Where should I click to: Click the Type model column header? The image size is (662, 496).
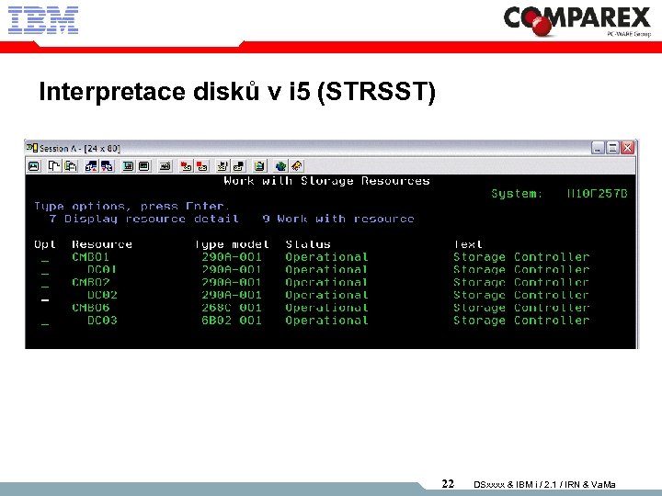pyautogui.click(x=232, y=244)
